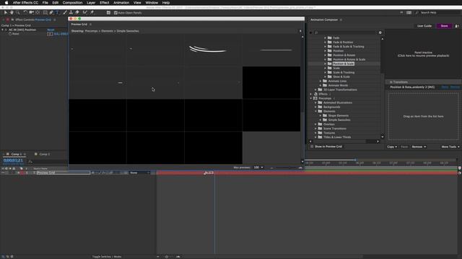Select the Pen tool
This screenshot has height=259, width=462.
coord(51,13)
